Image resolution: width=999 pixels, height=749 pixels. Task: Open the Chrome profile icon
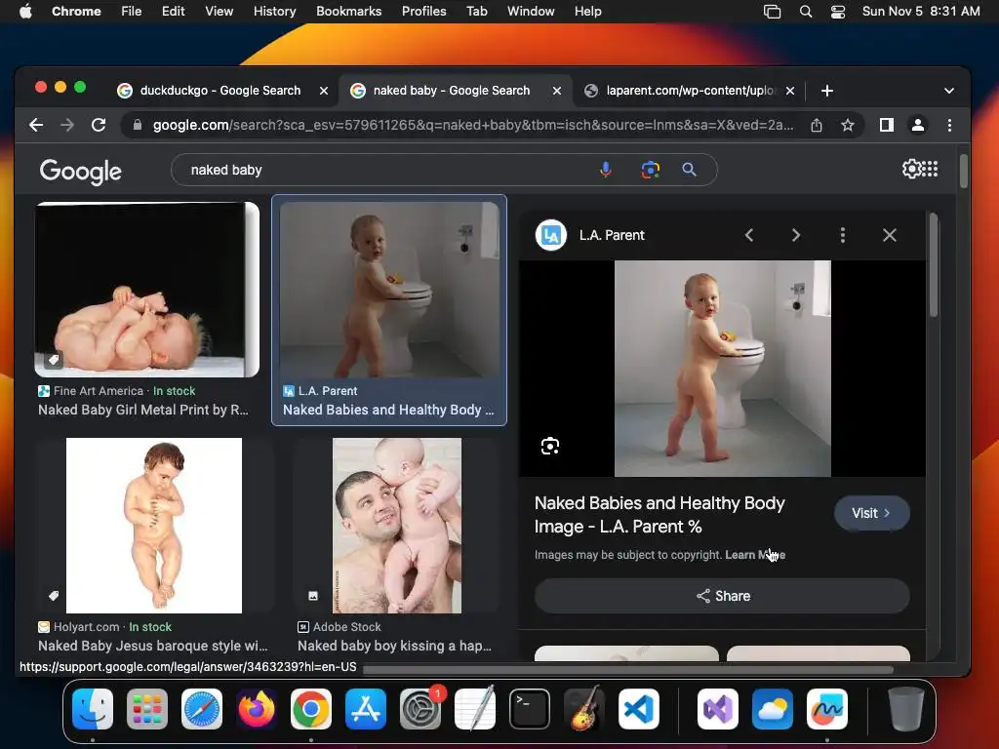917,126
